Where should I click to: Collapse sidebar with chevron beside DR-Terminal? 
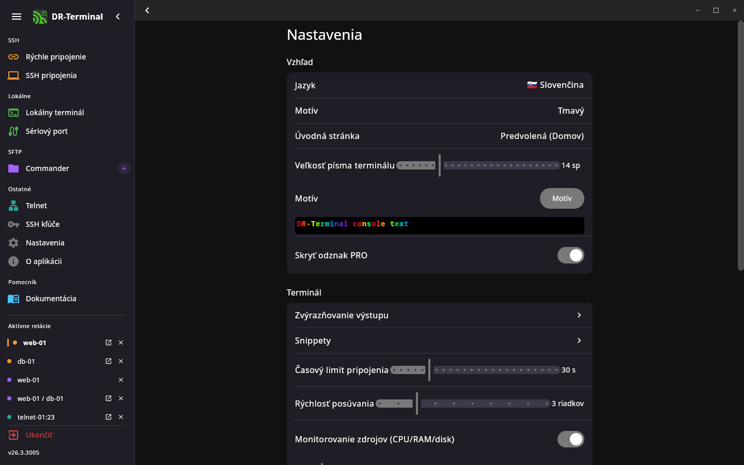click(118, 17)
